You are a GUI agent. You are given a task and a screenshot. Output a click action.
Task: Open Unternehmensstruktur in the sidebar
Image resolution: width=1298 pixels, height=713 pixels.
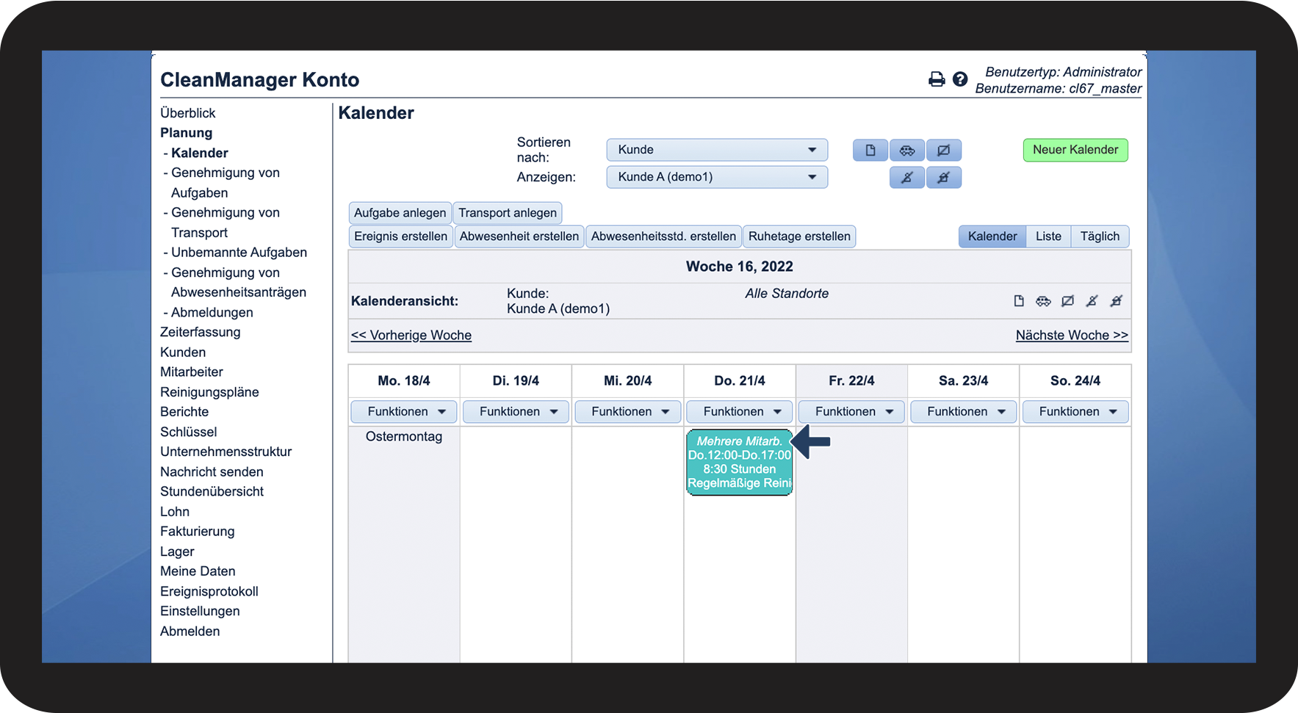[226, 452]
